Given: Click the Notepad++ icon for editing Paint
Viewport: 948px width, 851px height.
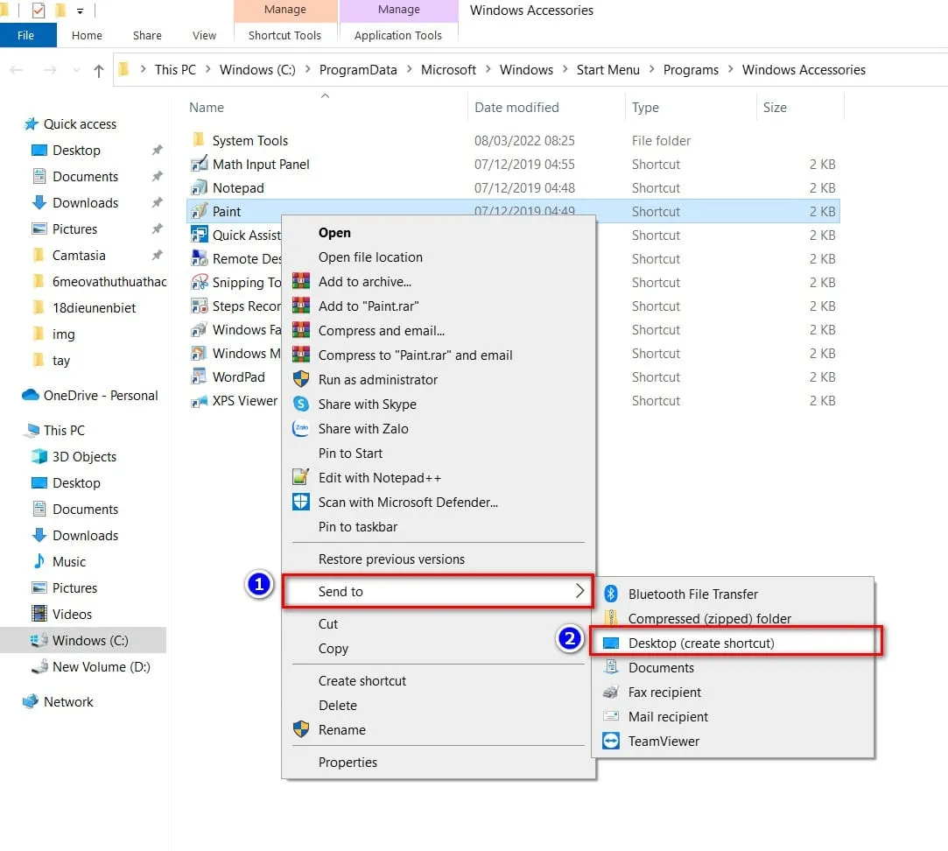Looking at the screenshot, I should 299,477.
